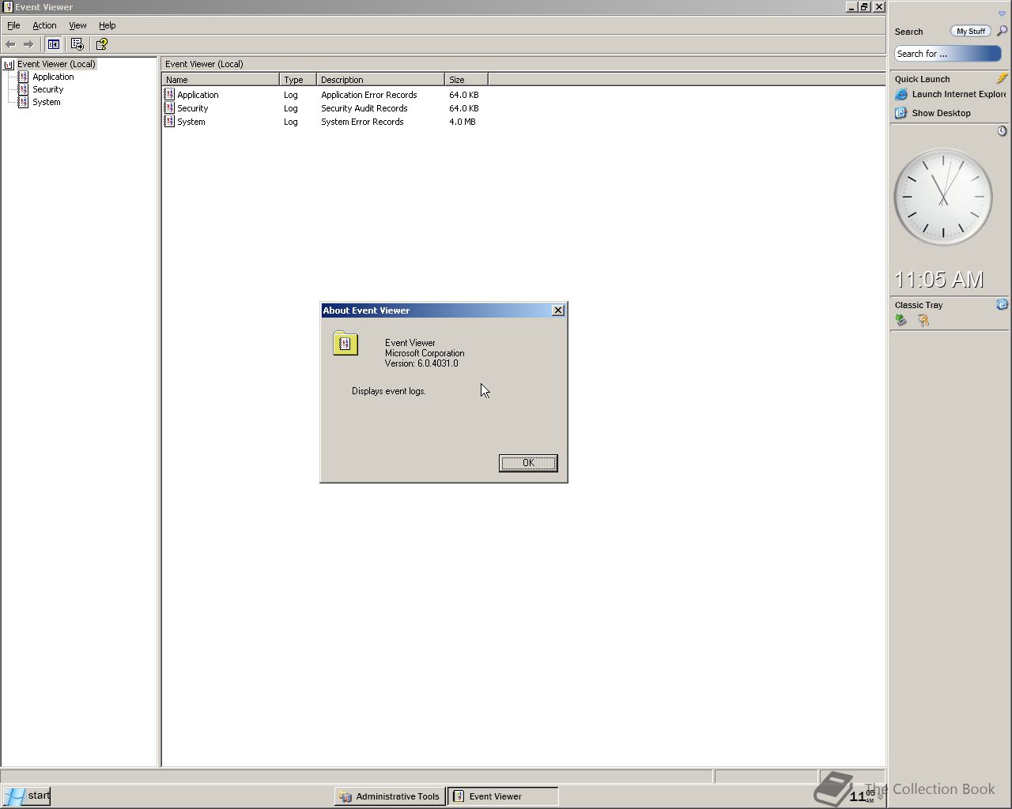Open the sidebar options dropdown arrow

pos(1002,13)
